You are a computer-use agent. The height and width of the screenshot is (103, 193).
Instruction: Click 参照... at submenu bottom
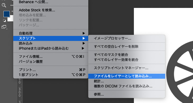127,95
